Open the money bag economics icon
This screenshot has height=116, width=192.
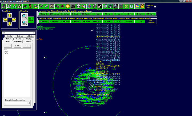(20, 6)
